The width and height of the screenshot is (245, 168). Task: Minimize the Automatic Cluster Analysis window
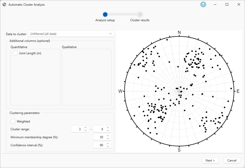coord(215,4)
